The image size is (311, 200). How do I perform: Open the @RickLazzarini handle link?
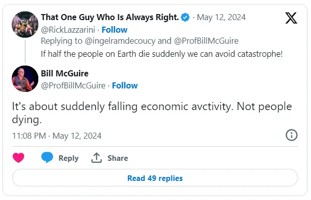point(68,30)
